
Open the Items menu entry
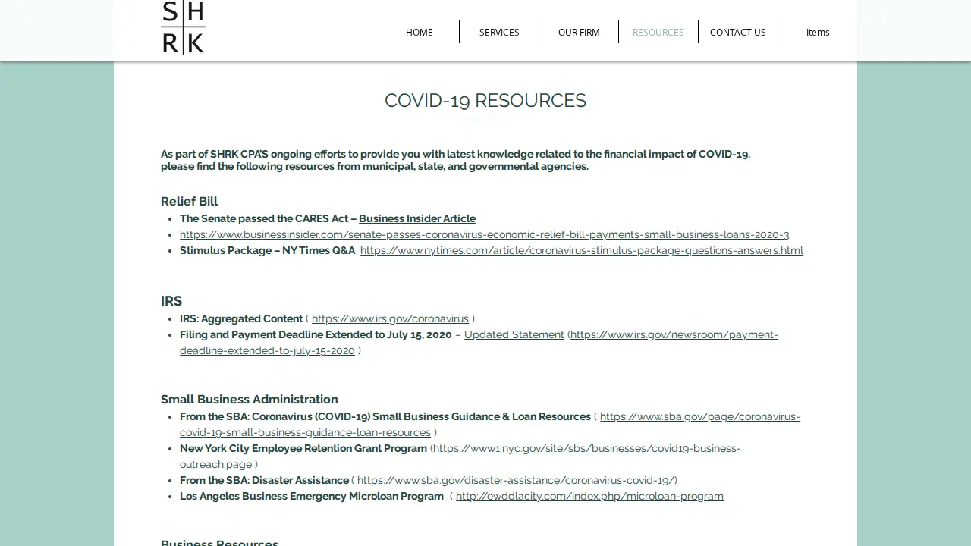(818, 32)
